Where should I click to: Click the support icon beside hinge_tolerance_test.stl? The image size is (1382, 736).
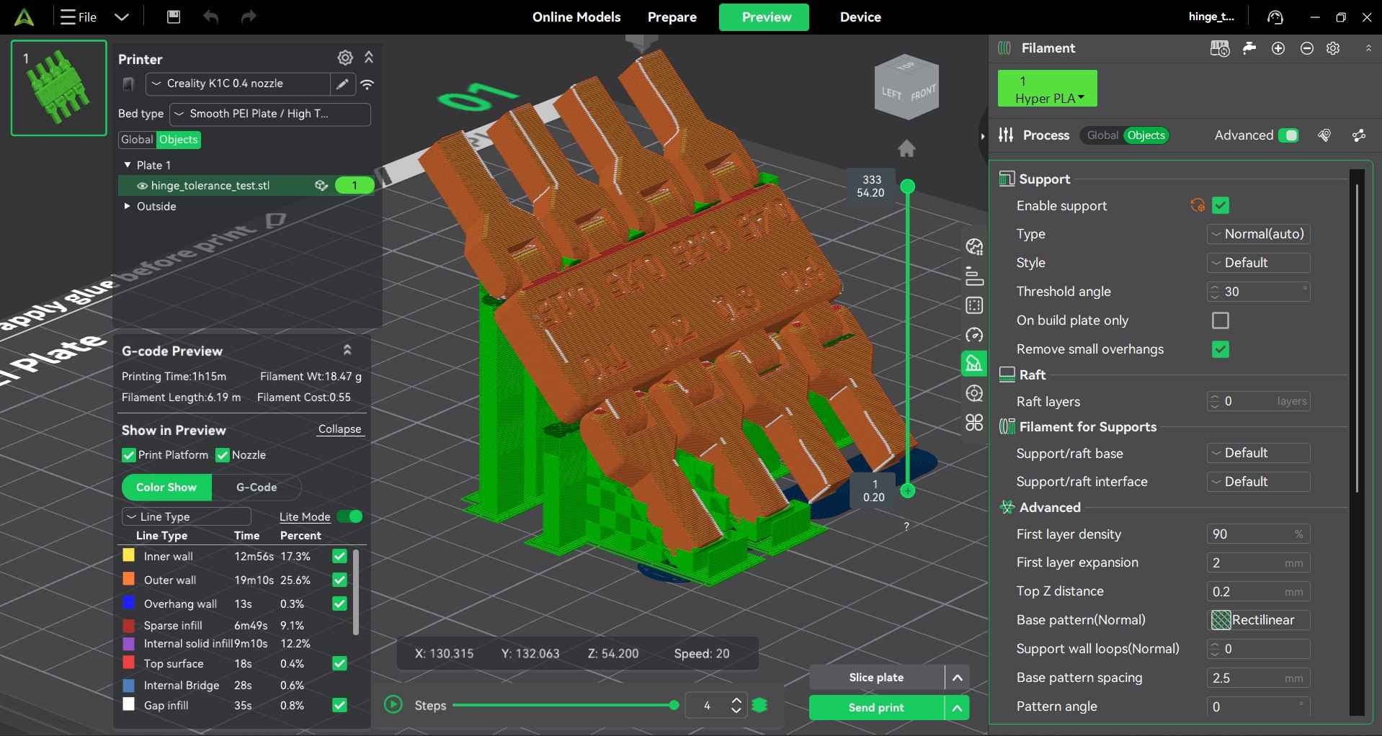coord(321,186)
